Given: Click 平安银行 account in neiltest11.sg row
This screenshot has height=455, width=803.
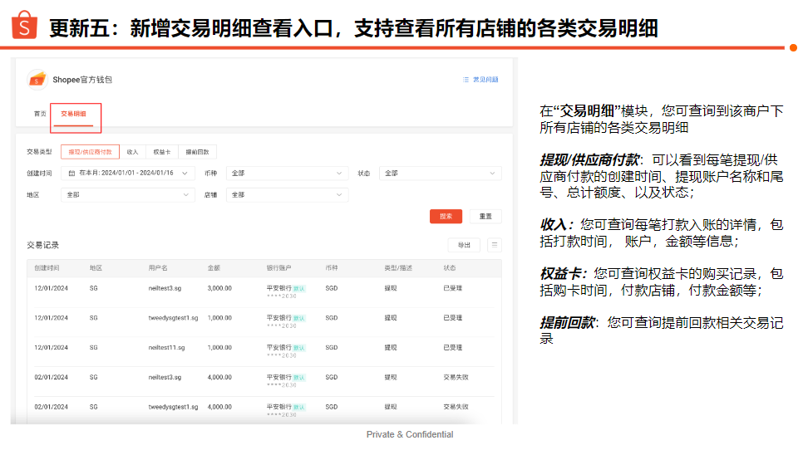Looking at the screenshot, I should point(279,348).
